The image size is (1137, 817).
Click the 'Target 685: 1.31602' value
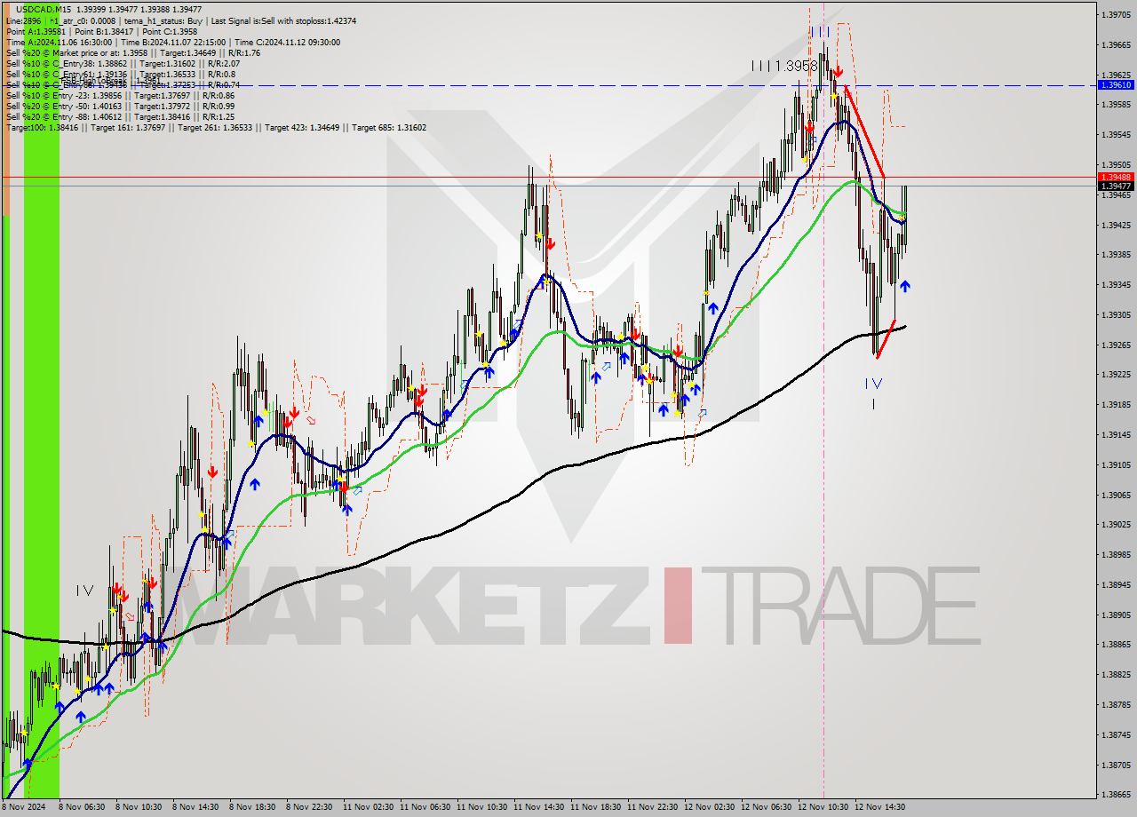[389, 127]
